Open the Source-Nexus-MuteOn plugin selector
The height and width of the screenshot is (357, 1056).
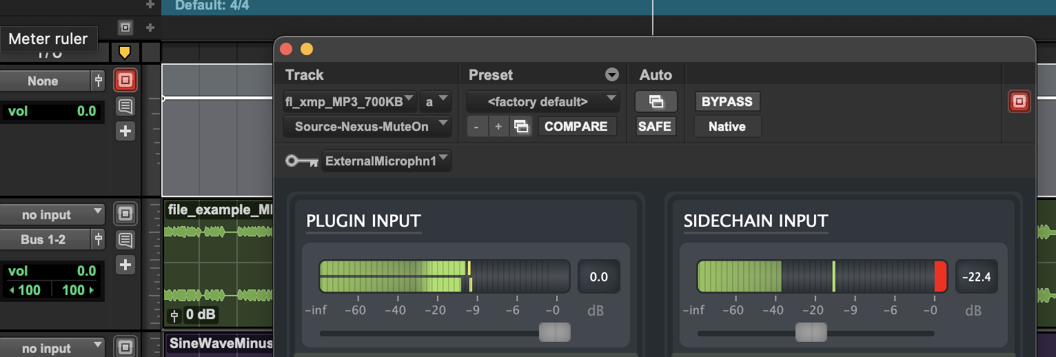pyautogui.click(x=367, y=127)
